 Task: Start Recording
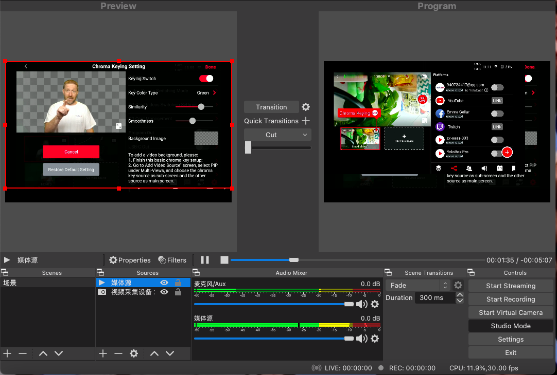click(511, 299)
